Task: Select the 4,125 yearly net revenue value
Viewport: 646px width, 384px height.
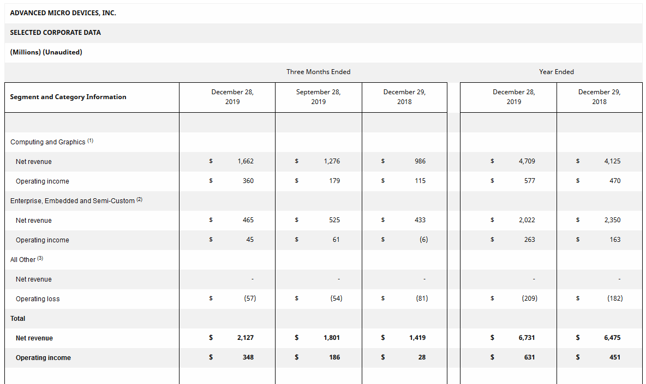Action: click(612, 161)
